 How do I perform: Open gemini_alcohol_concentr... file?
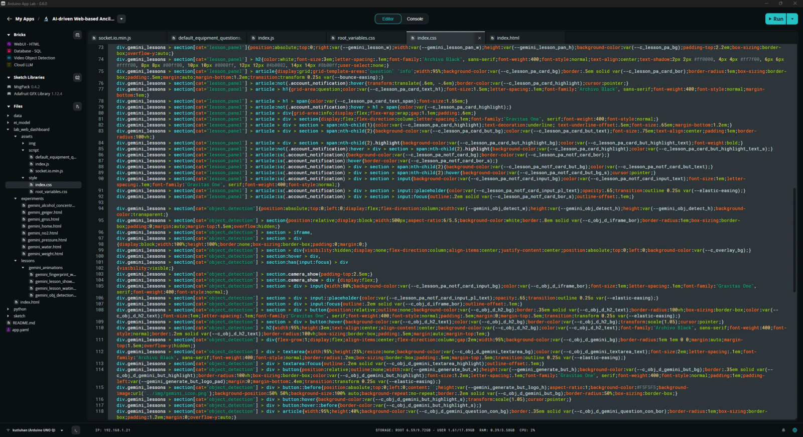[x=51, y=205]
